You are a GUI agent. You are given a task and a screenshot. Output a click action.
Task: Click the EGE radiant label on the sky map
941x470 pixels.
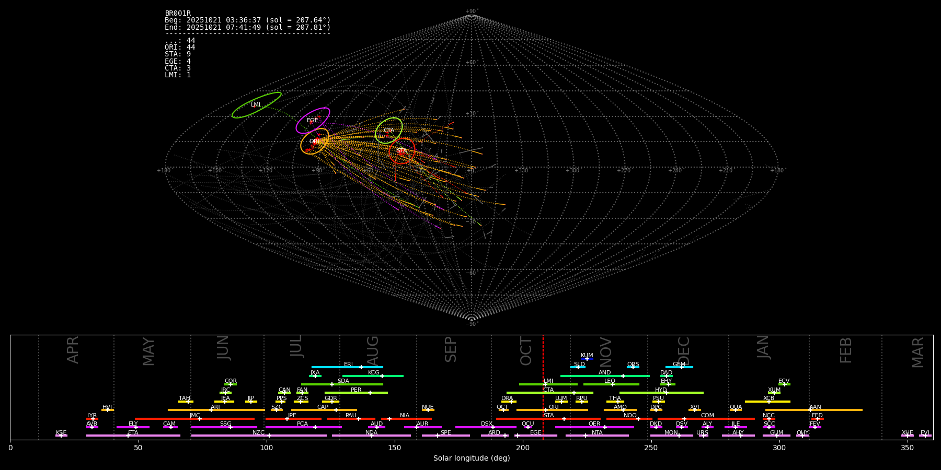[313, 121]
